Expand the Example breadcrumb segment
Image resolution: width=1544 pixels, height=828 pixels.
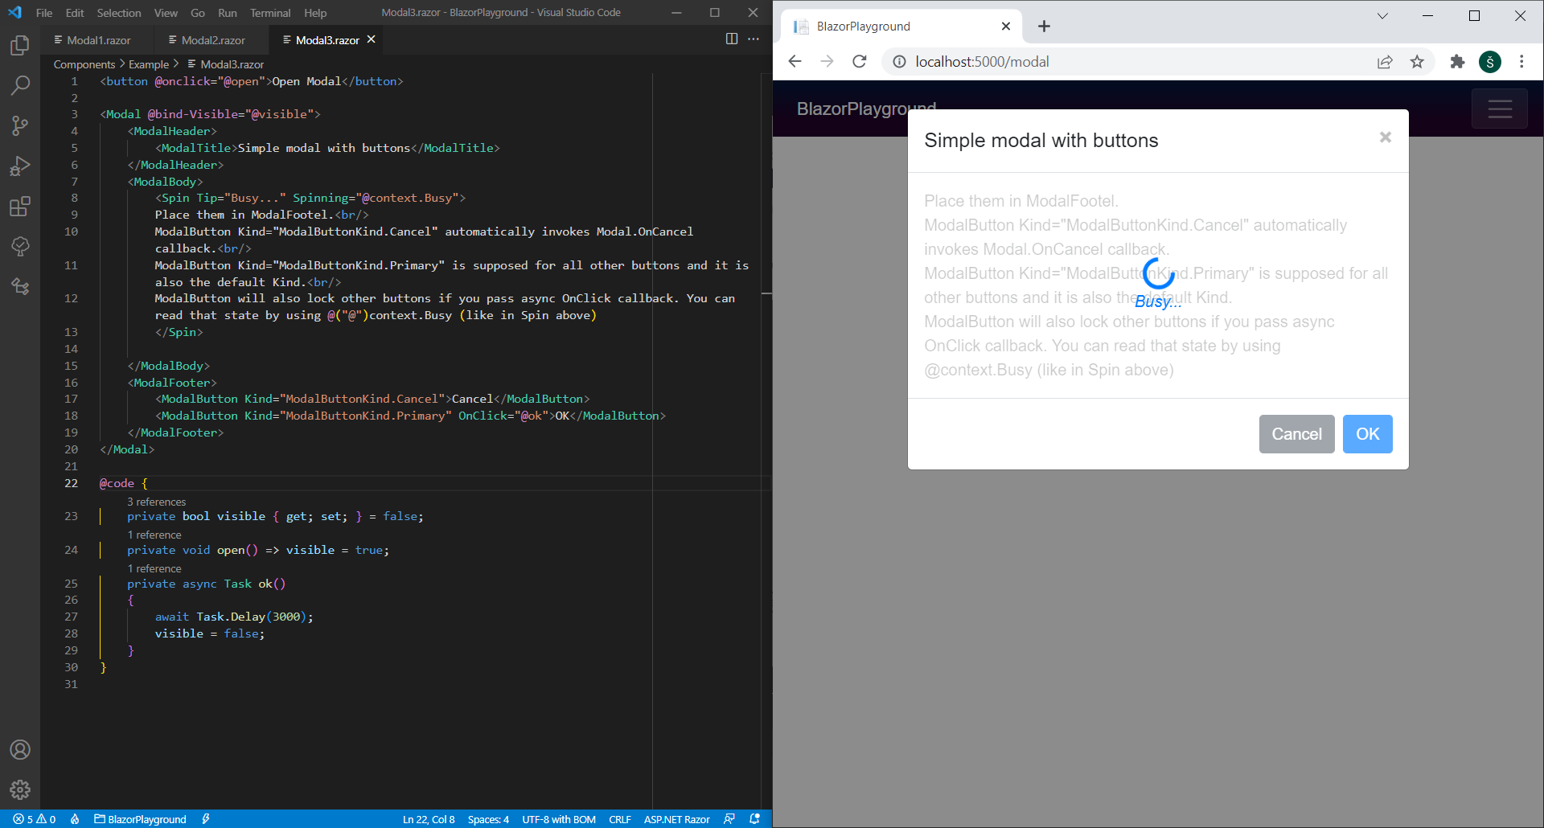coord(149,64)
